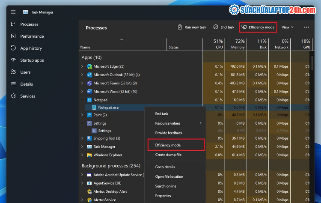Choose Create dump file from context menu

168,155
